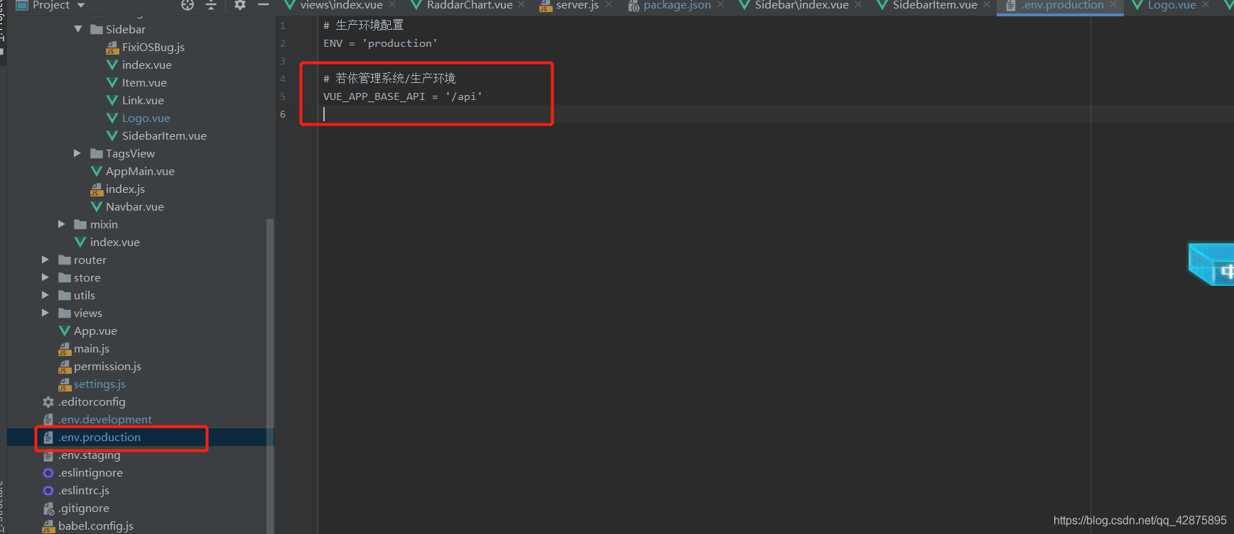This screenshot has height=534, width=1234.
Task: Collapse the Sidebar folder
Action: click(x=78, y=29)
